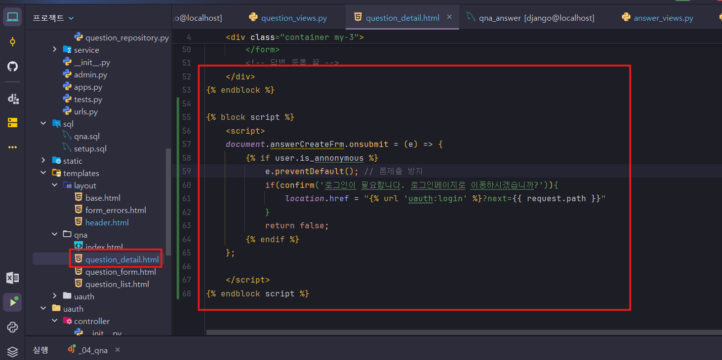Viewport: 722px width, 360px height.
Task: Switch to question_views.py tab
Action: point(288,18)
